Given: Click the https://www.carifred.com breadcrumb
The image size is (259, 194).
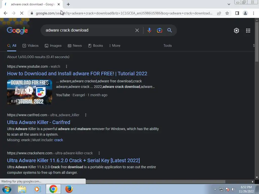Looking at the screenshot, I should (x=27, y=115).
